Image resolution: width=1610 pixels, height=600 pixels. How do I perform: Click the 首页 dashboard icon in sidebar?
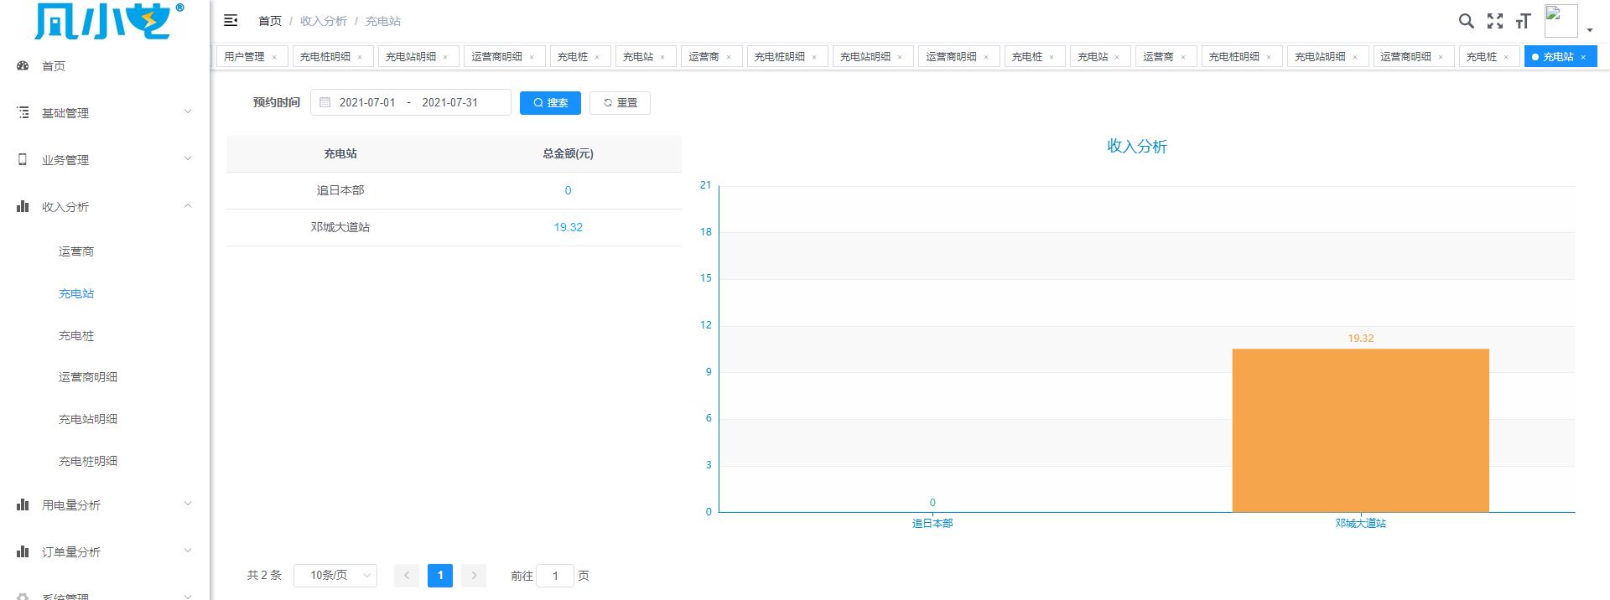click(x=23, y=66)
